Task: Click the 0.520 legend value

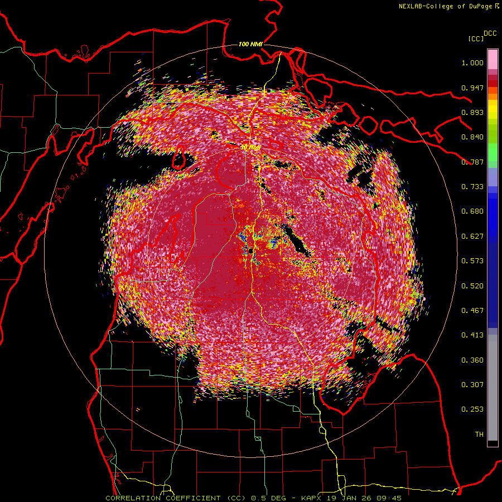Action: (x=472, y=286)
